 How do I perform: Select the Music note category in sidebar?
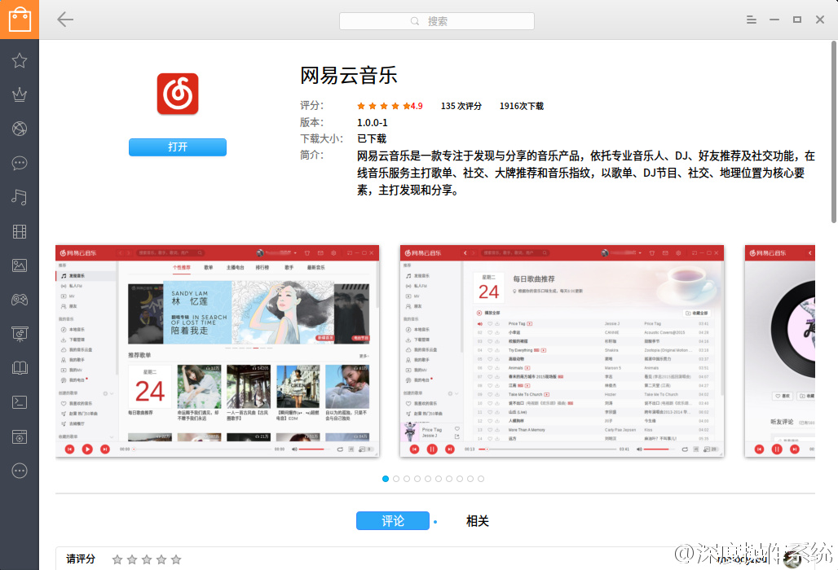20,197
